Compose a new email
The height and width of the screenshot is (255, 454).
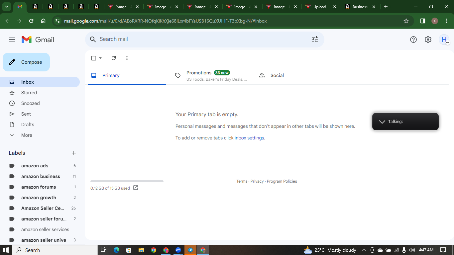coord(26,62)
